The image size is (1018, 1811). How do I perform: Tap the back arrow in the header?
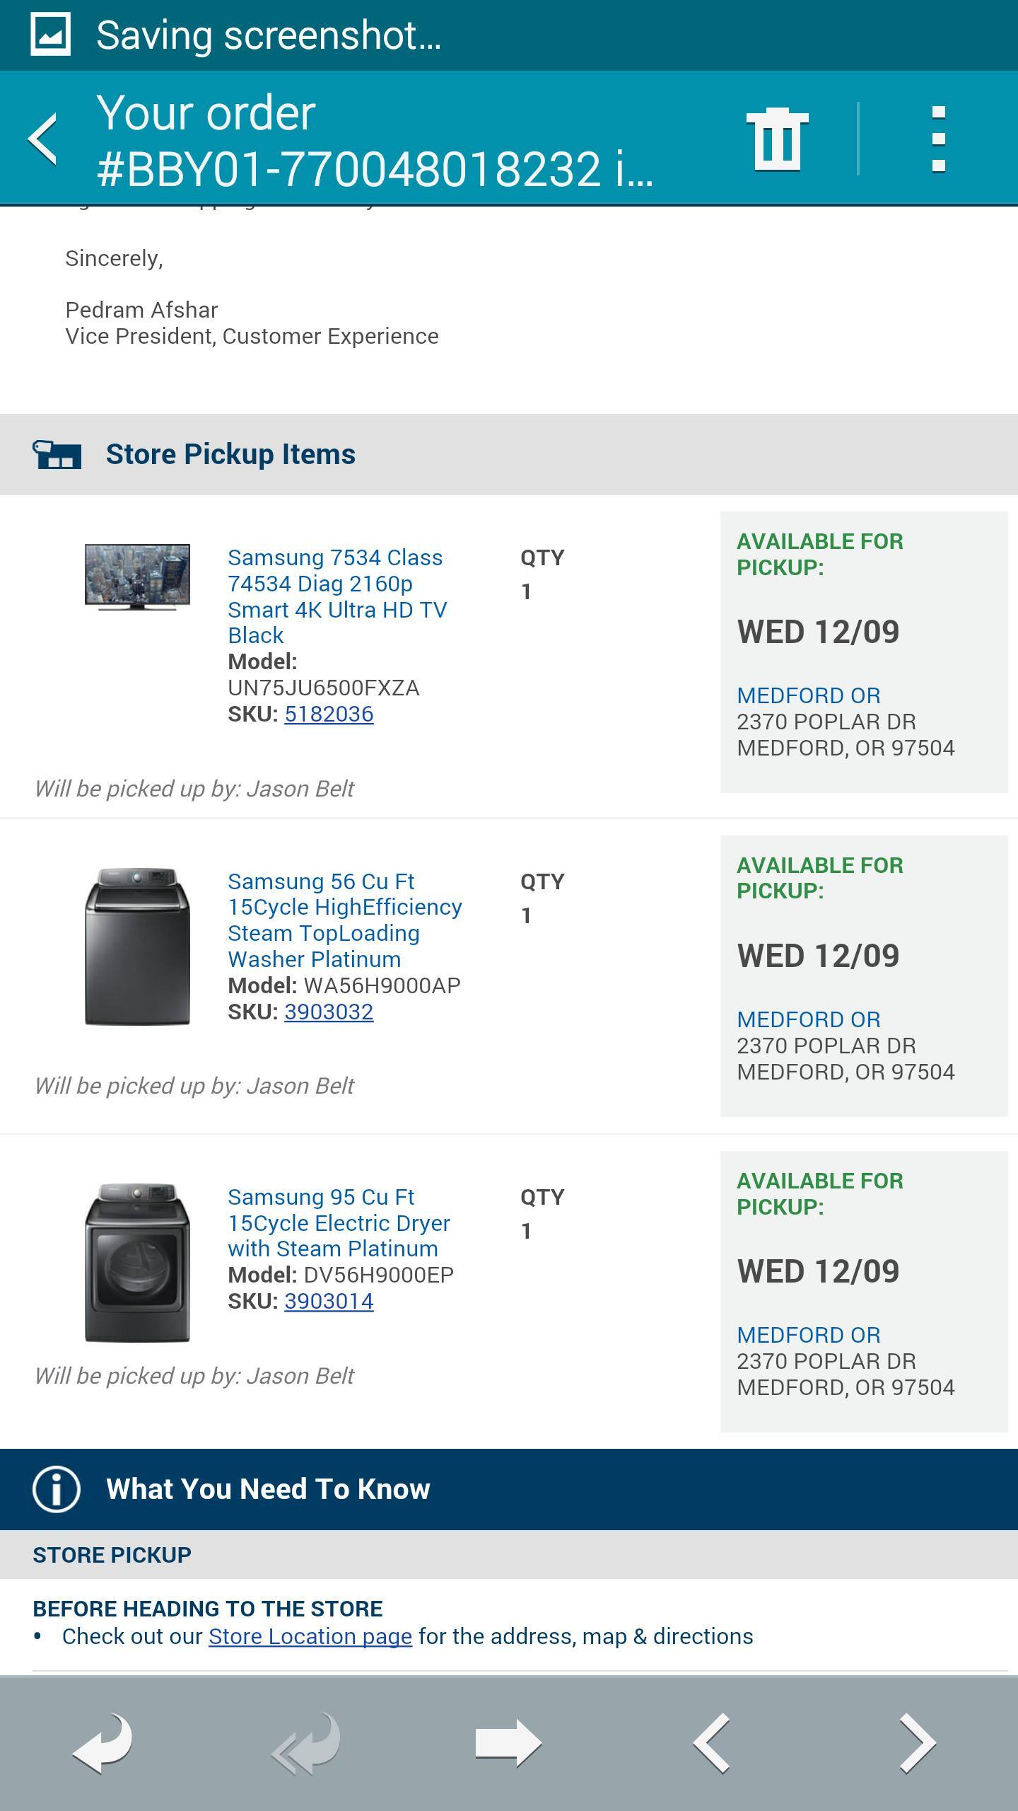coord(44,139)
